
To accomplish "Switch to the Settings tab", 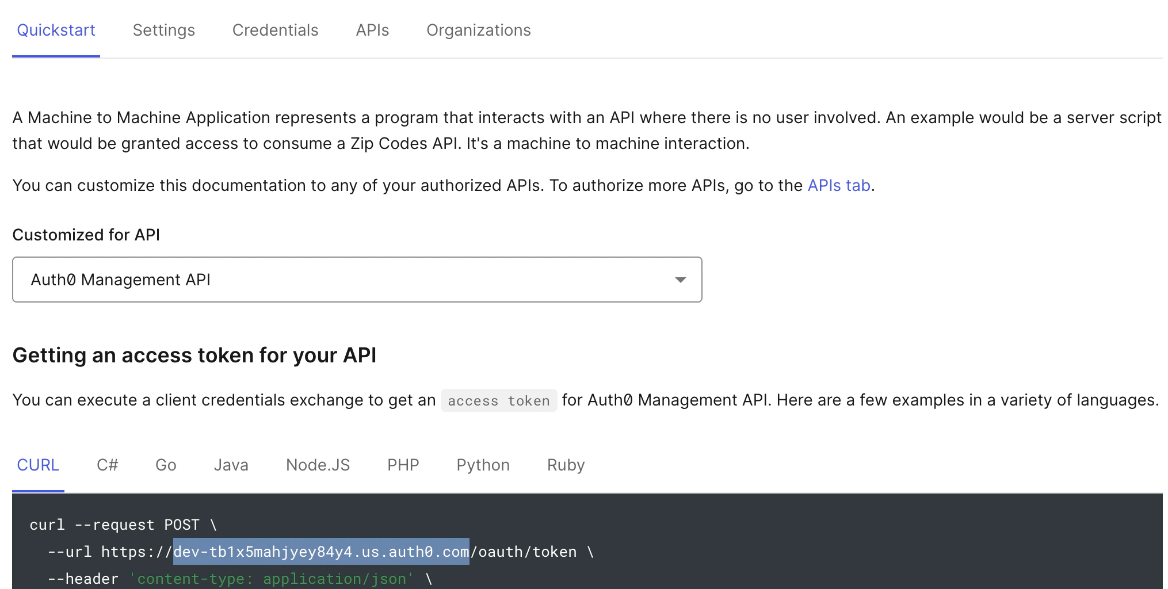I will [x=163, y=30].
